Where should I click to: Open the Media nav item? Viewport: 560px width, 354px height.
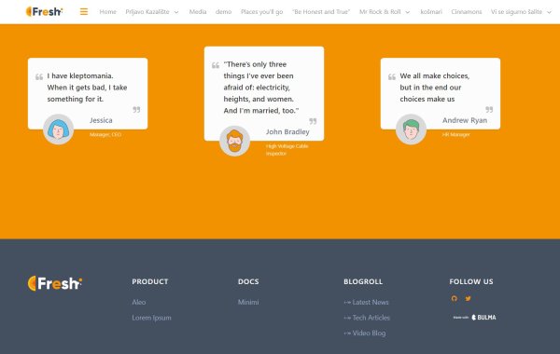198,12
